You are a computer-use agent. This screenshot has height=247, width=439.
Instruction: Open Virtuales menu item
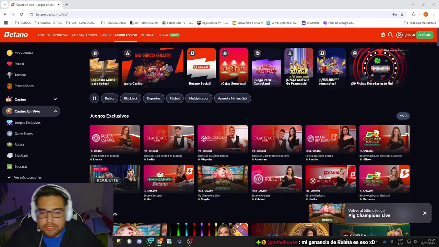148,35
